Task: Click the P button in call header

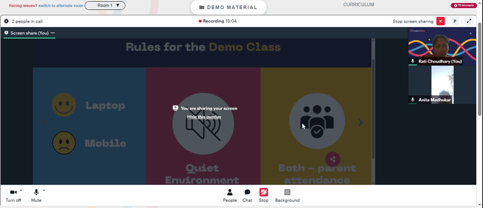Action: coord(455,21)
